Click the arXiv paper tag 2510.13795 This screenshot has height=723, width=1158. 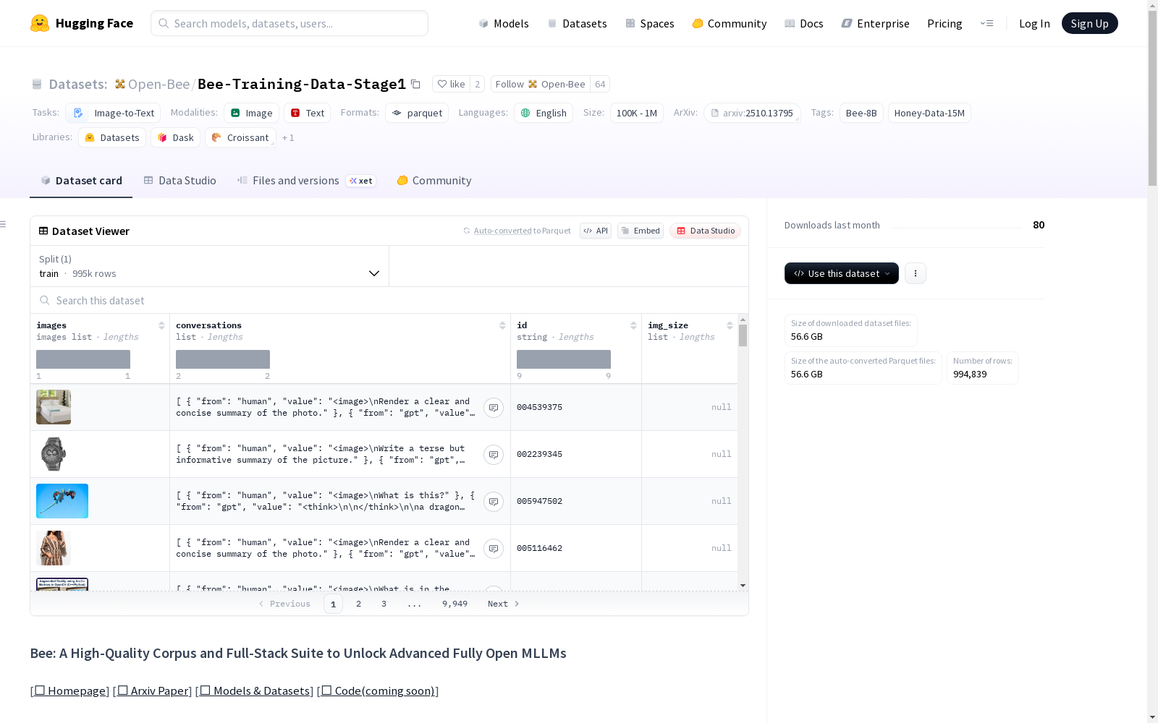point(752,113)
